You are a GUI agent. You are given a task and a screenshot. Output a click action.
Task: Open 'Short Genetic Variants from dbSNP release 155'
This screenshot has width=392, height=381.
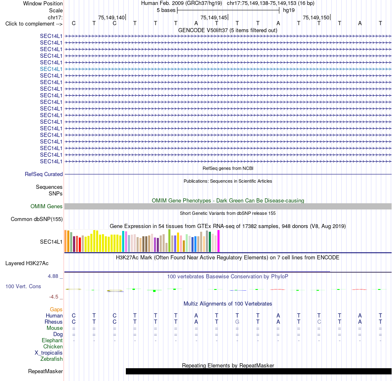[228, 213]
